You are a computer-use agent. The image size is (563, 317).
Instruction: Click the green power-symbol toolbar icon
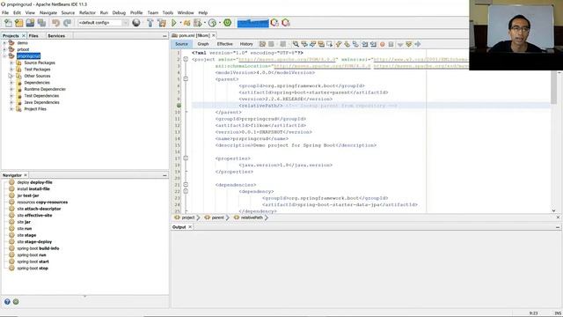click(x=227, y=22)
